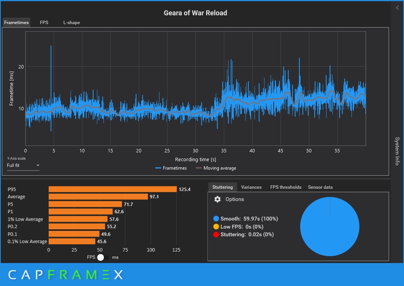Collapse the System Info panel arrow
The width and height of the screenshot is (404, 286).
tap(397, 8)
